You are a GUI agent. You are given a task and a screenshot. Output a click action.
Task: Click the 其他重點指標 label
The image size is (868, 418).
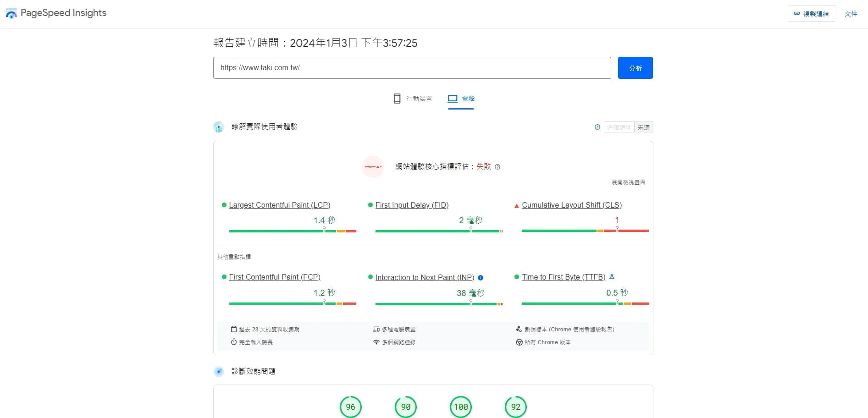point(234,257)
